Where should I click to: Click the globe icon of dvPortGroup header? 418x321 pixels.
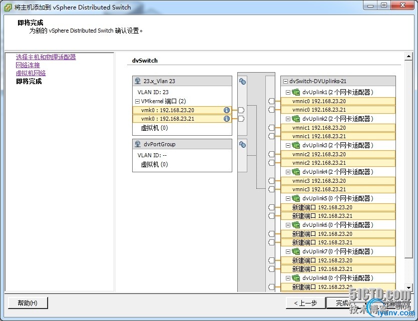[x=138, y=144]
